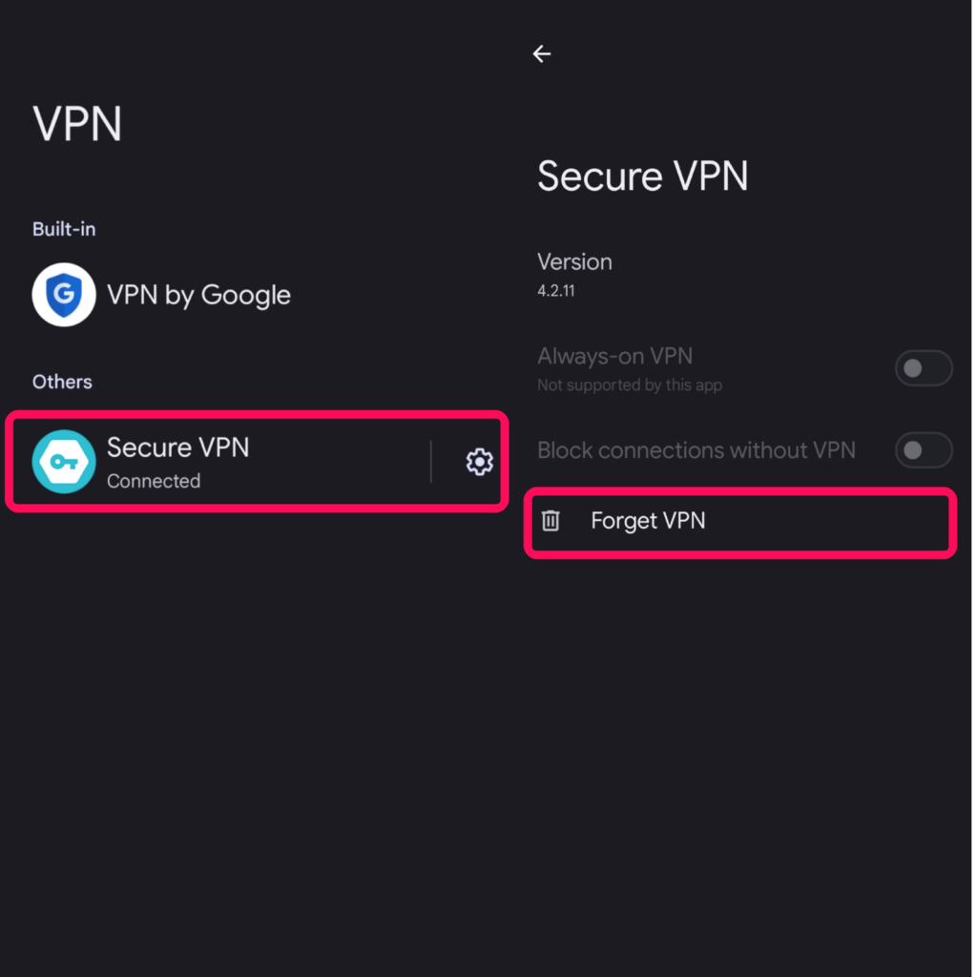Tap the Connected status text
The image size is (977, 977).
[x=154, y=481]
